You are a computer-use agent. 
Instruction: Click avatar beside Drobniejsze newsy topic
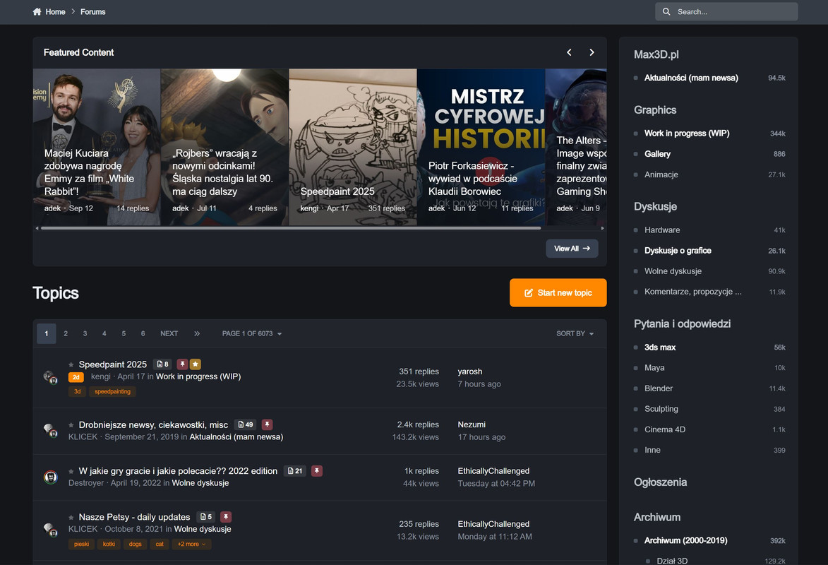[50, 431]
